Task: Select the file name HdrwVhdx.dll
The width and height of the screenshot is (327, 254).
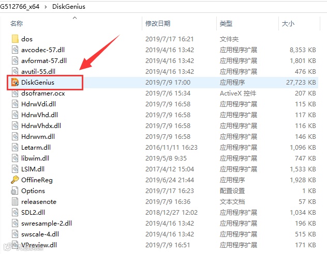Action: point(41,125)
